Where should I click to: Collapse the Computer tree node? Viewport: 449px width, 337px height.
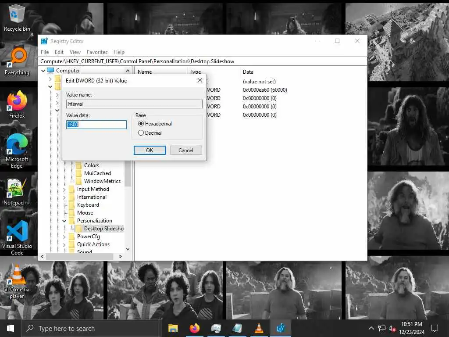(x=43, y=71)
